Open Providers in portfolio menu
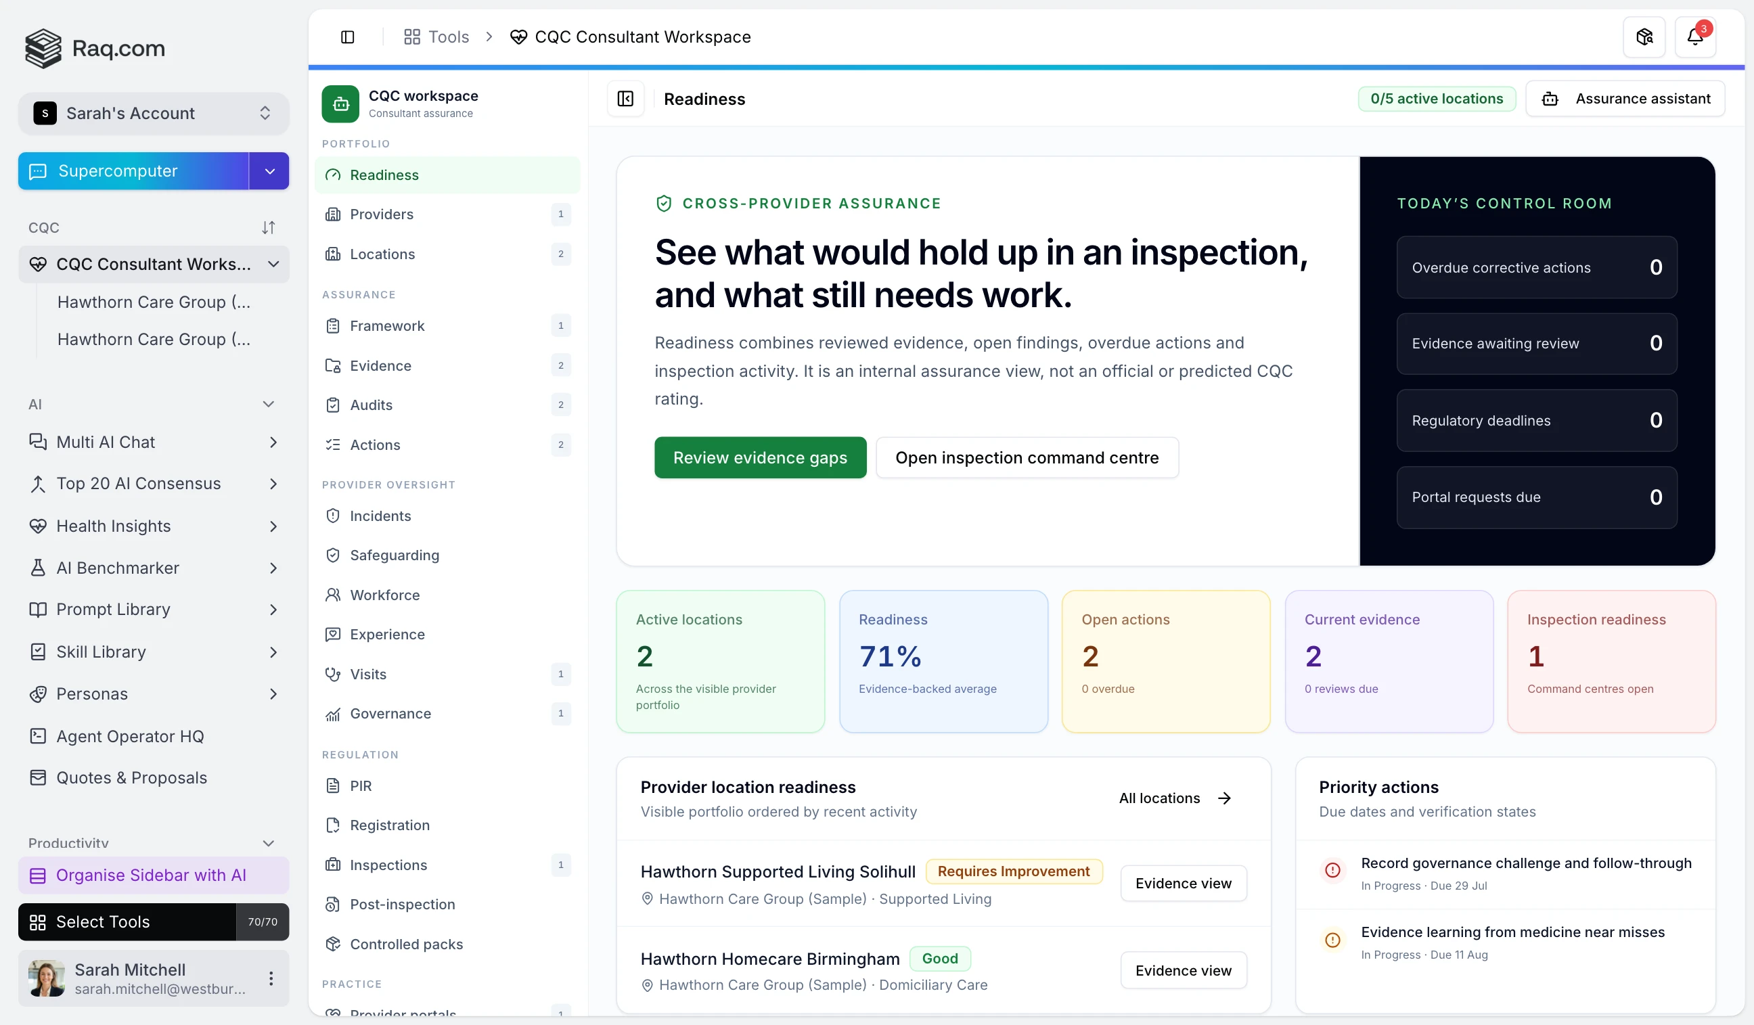1754x1025 pixels. 447,214
